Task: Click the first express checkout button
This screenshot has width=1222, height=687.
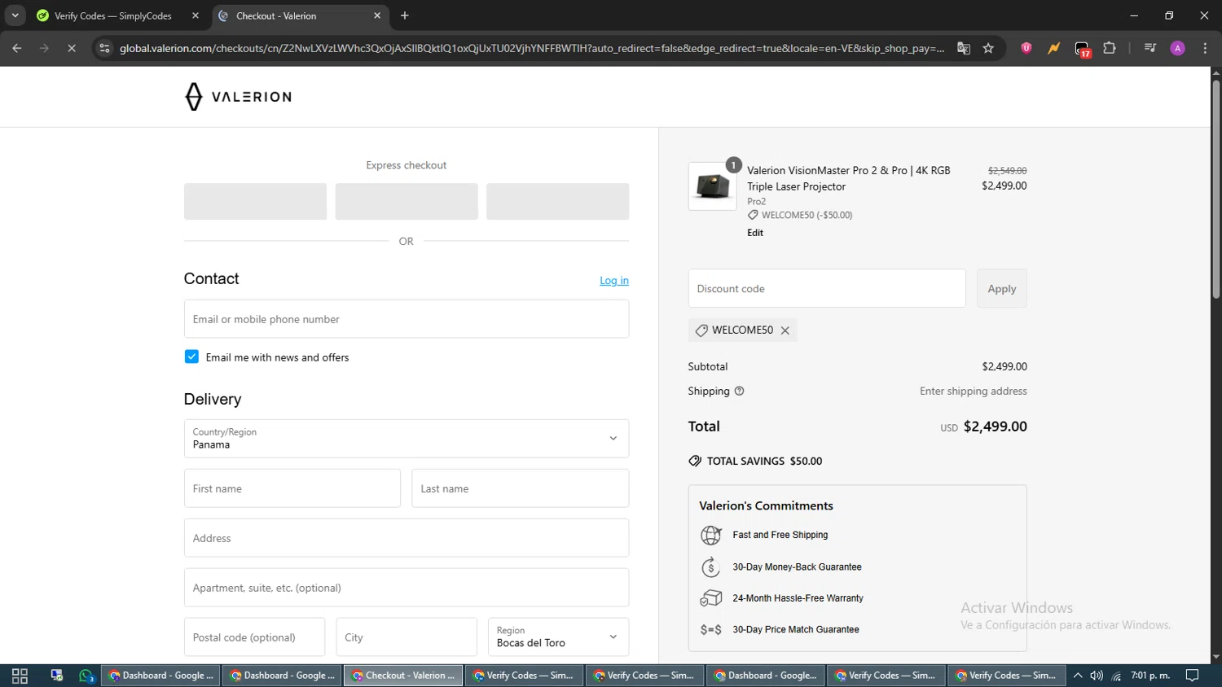Action: click(x=255, y=201)
